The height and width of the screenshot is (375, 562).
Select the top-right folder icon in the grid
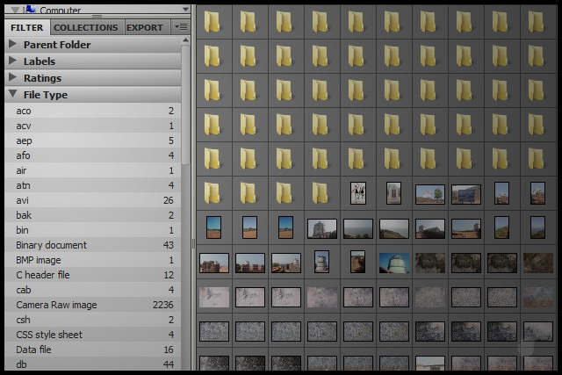tap(537, 21)
